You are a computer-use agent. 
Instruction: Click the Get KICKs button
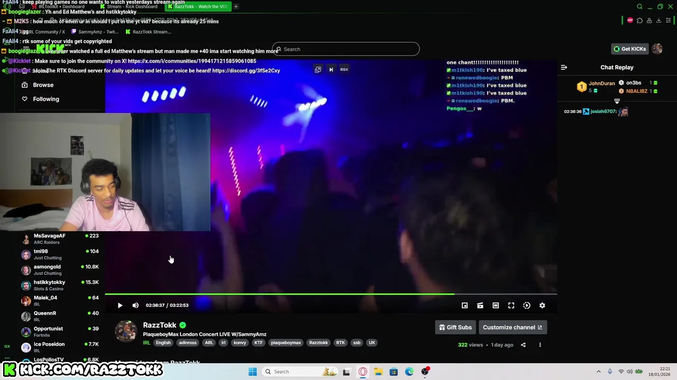(629, 49)
